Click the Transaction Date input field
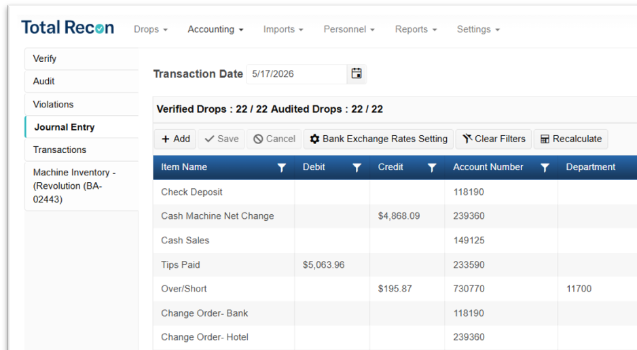Image resolution: width=637 pixels, height=350 pixels. point(297,74)
